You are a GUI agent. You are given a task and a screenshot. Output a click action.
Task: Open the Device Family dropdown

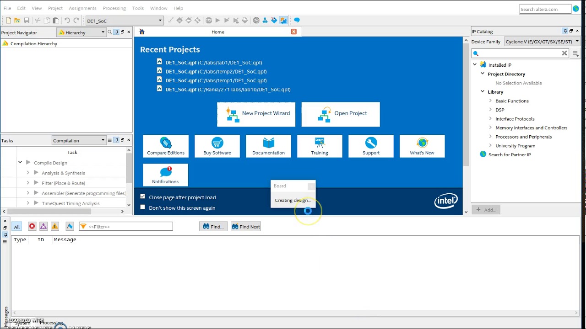pos(543,42)
